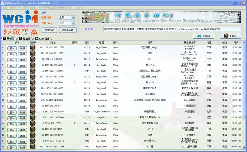Open the 过滤Ping filter dropdown
Image resolution: width=247 pixels, height=152 pixels.
point(66,23)
